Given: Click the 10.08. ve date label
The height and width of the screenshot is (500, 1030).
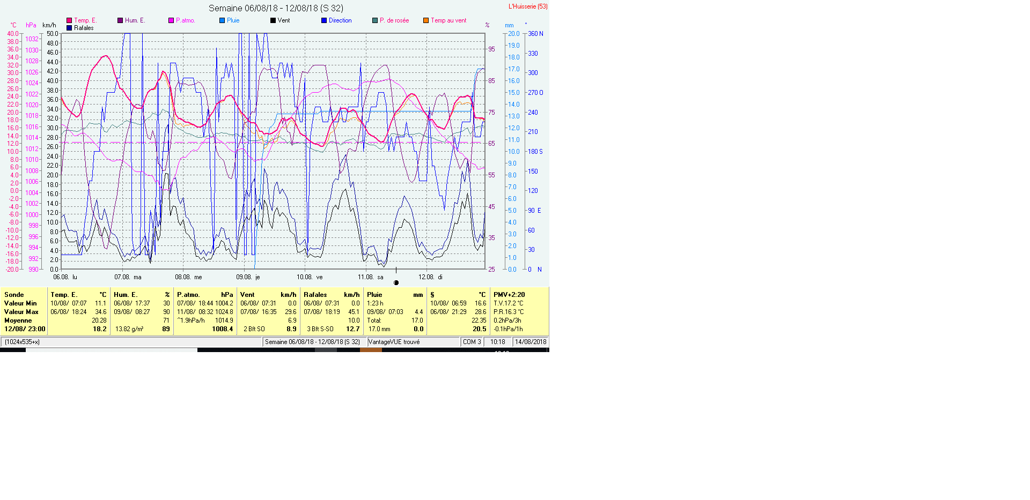Looking at the screenshot, I should tap(310, 277).
